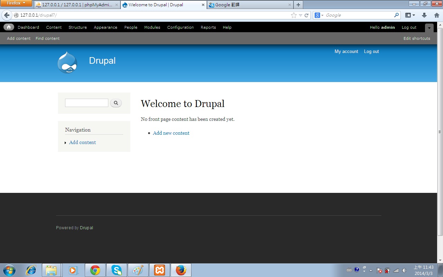The height and width of the screenshot is (277, 443).
Task: Close the phpMyAdmin tab
Action: [117, 5]
